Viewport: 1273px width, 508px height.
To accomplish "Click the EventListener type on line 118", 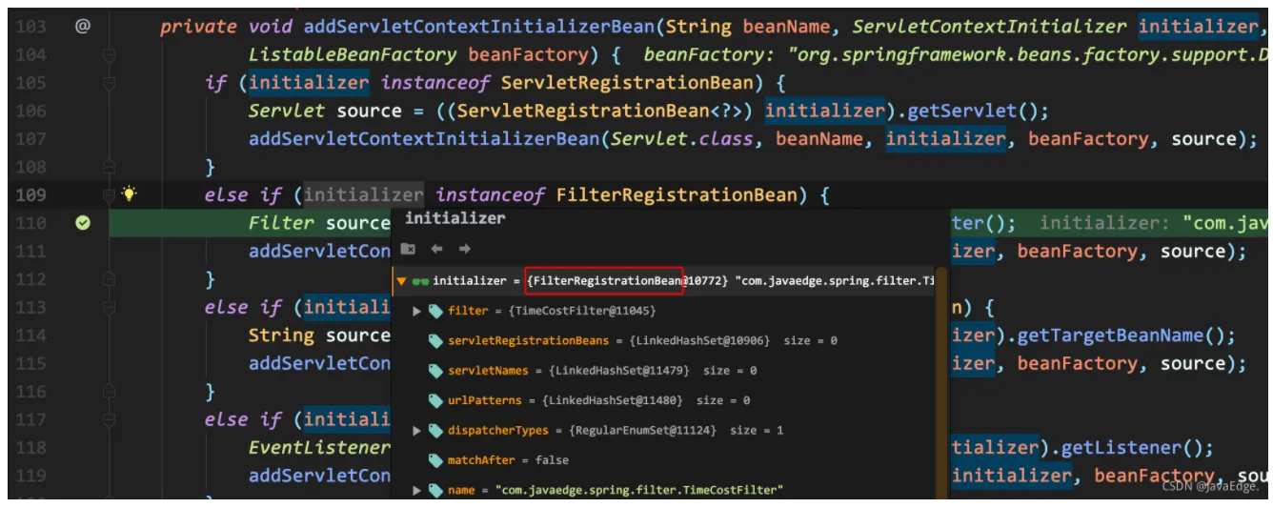I will pyautogui.click(x=319, y=447).
